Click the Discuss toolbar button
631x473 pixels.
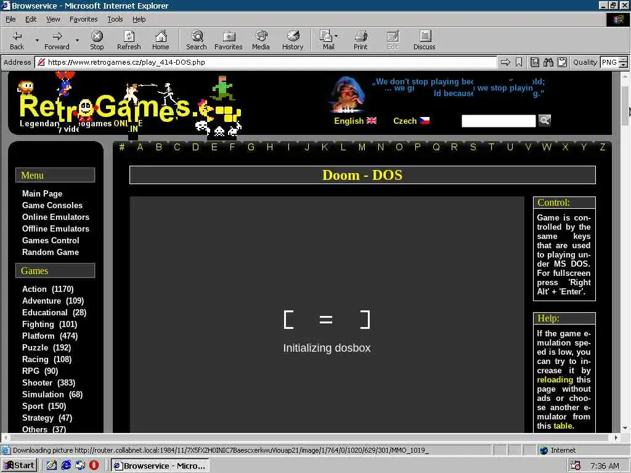(x=424, y=40)
